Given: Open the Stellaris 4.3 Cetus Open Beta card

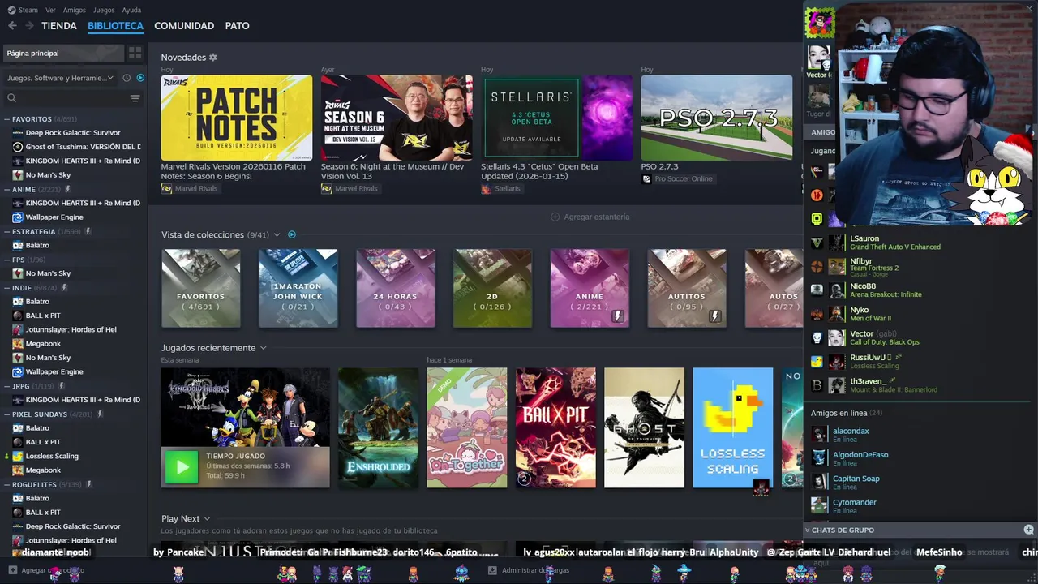Looking at the screenshot, I should point(556,118).
